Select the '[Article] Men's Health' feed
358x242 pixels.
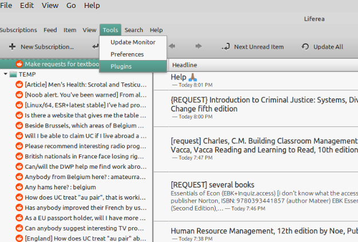click(85, 85)
